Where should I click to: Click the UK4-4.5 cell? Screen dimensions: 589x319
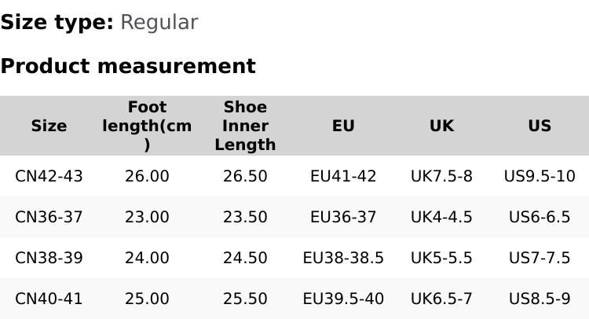(441, 217)
